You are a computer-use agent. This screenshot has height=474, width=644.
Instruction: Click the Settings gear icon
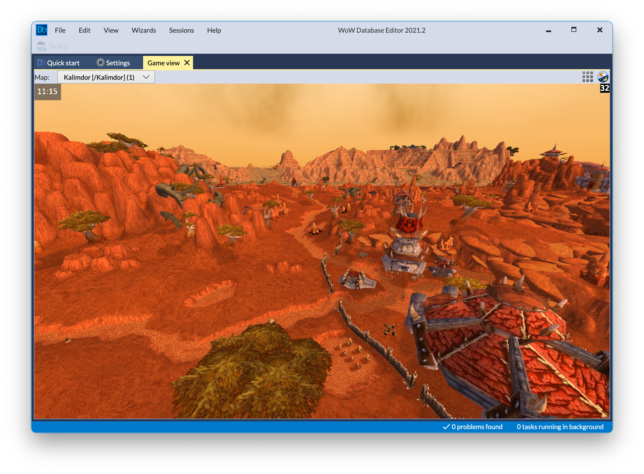pyautogui.click(x=100, y=63)
